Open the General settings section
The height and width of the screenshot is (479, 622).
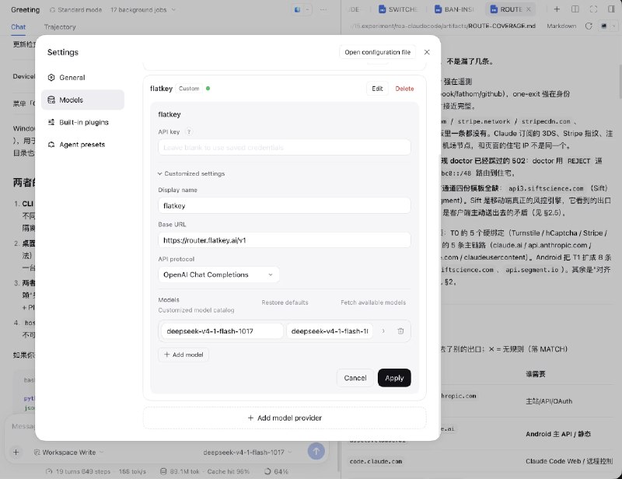pyautogui.click(x=82, y=78)
